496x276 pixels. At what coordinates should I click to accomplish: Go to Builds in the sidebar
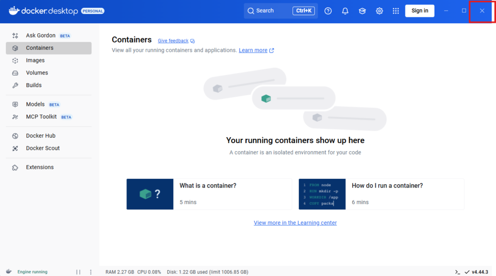(49, 85)
